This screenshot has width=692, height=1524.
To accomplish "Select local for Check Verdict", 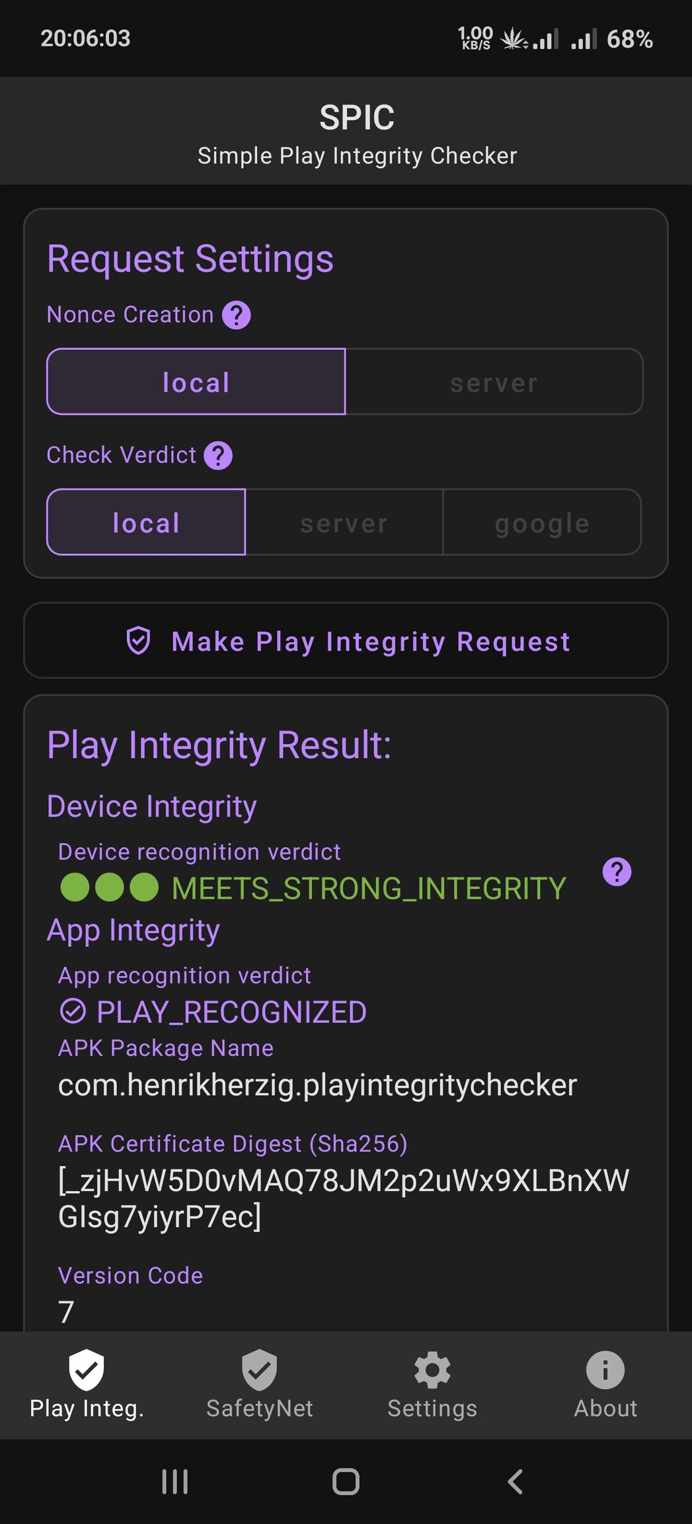I will point(146,522).
